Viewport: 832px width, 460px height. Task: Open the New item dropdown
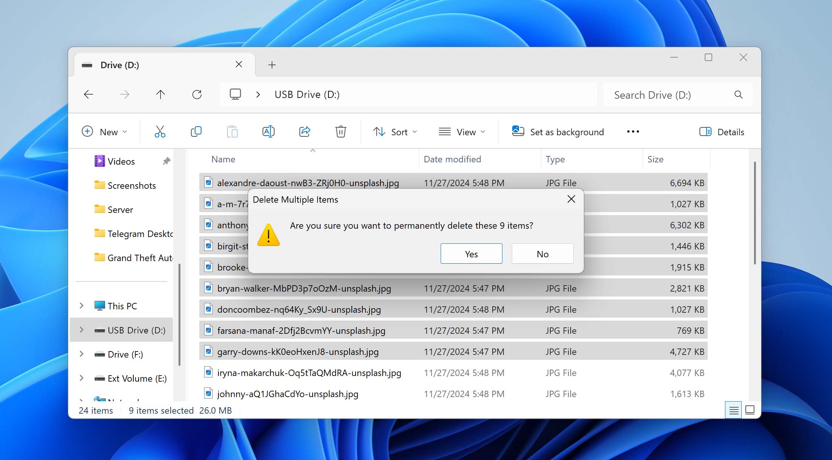coord(104,132)
